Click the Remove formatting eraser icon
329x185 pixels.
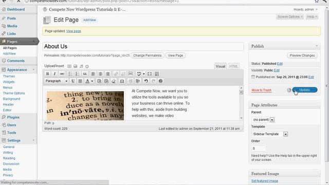tap(114, 81)
